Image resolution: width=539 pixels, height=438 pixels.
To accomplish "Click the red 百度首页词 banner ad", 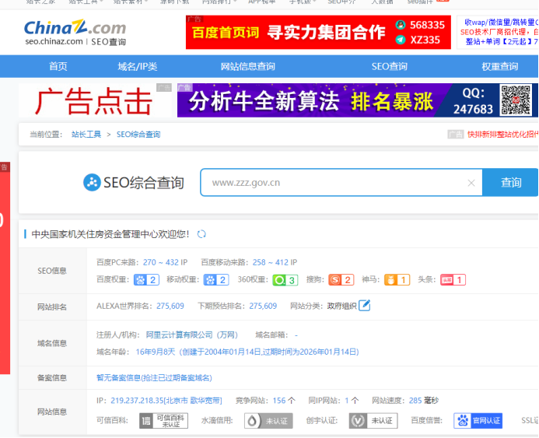I will (x=318, y=33).
